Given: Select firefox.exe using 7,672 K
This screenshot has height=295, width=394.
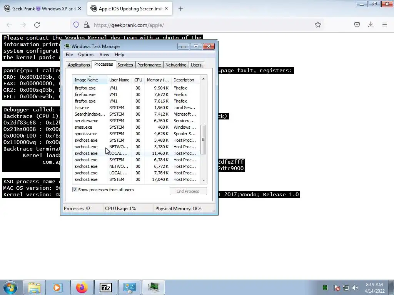Looking at the screenshot, I should click(136, 94).
